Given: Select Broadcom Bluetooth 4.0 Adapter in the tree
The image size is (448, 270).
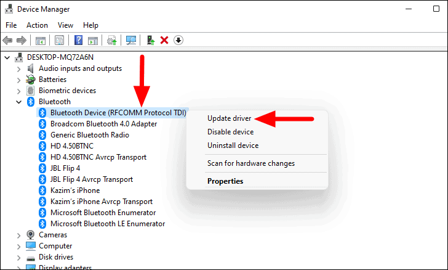Looking at the screenshot, I should (103, 124).
